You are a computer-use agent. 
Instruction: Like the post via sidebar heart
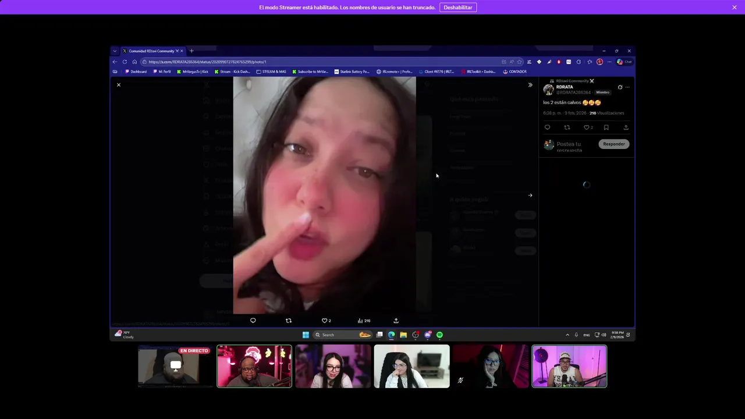(588, 127)
